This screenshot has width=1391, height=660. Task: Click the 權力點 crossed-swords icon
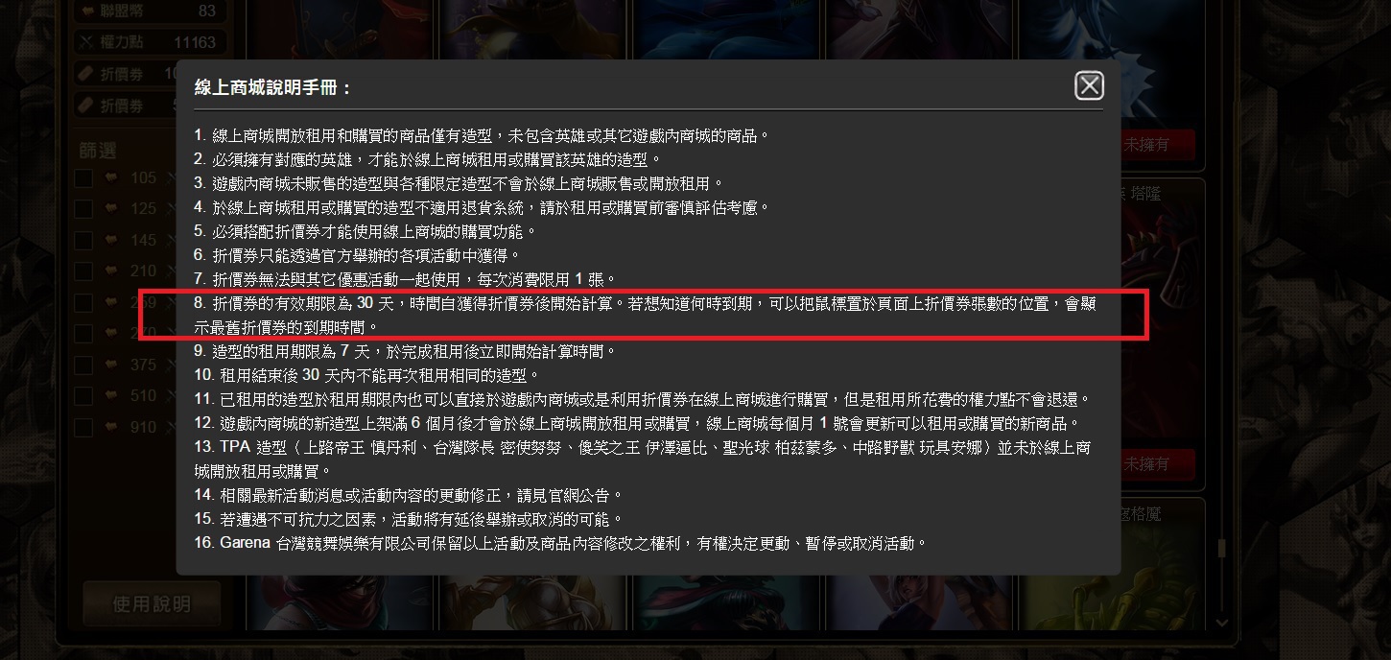(x=86, y=42)
